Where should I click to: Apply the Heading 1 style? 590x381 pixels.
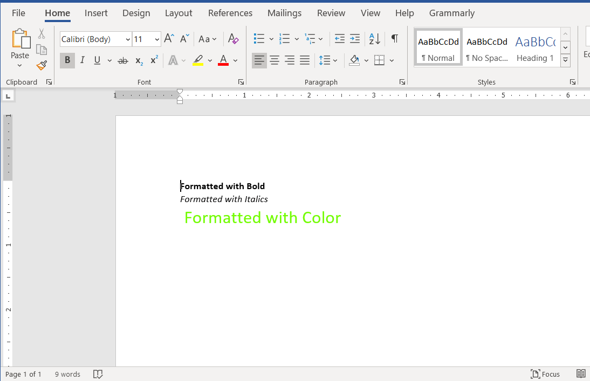(535, 47)
